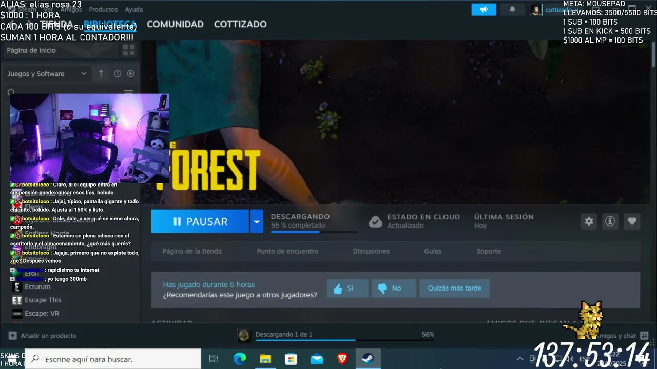Viewport: 657px width, 369px height.
Task: Launch Microsoft Edge from taskbar
Action: [x=240, y=359]
